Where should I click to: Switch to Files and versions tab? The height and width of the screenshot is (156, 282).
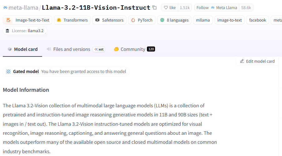[76, 49]
